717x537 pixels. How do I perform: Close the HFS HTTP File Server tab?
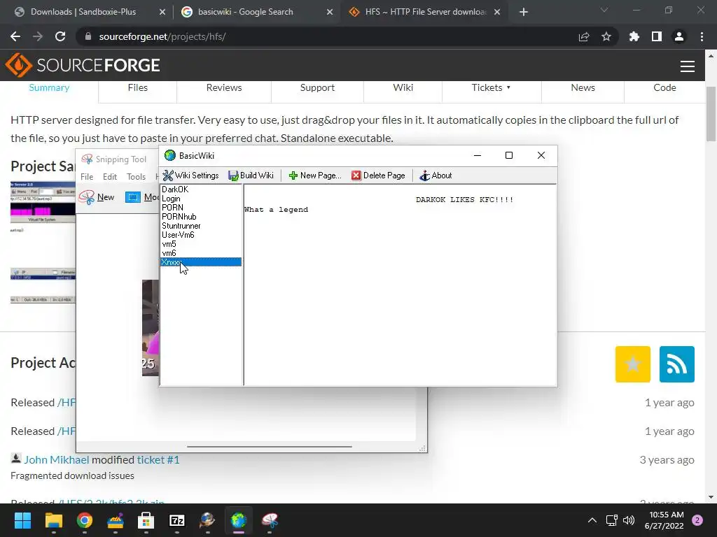click(x=498, y=12)
